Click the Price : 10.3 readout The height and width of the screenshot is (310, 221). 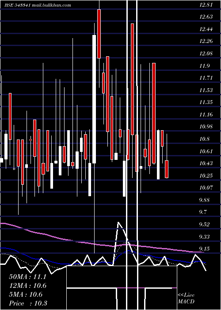pyautogui.click(x=28, y=303)
